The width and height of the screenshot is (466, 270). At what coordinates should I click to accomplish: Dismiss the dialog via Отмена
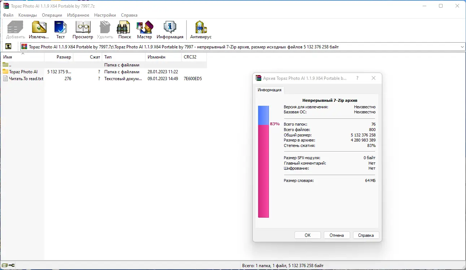[337, 235]
